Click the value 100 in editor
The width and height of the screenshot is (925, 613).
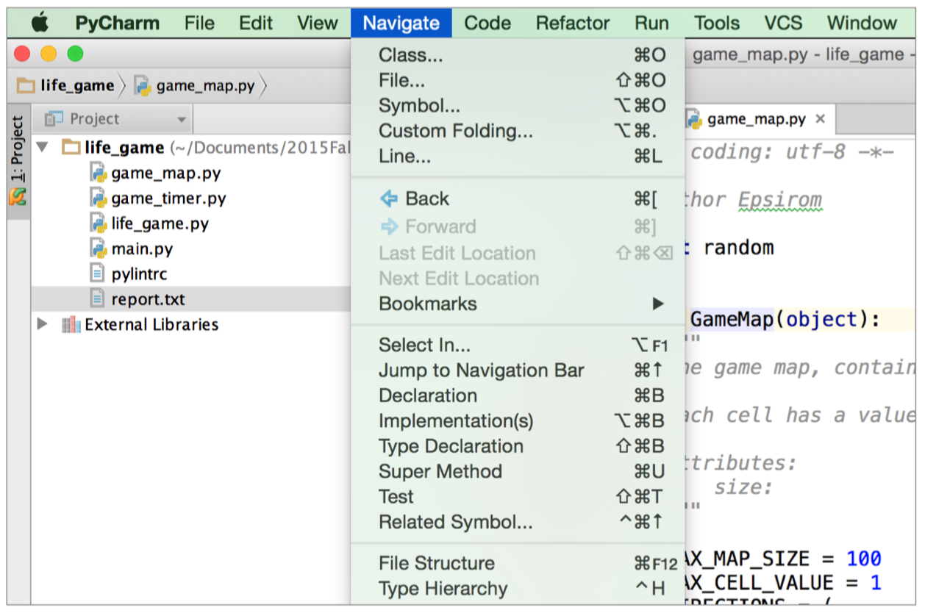pos(863,559)
